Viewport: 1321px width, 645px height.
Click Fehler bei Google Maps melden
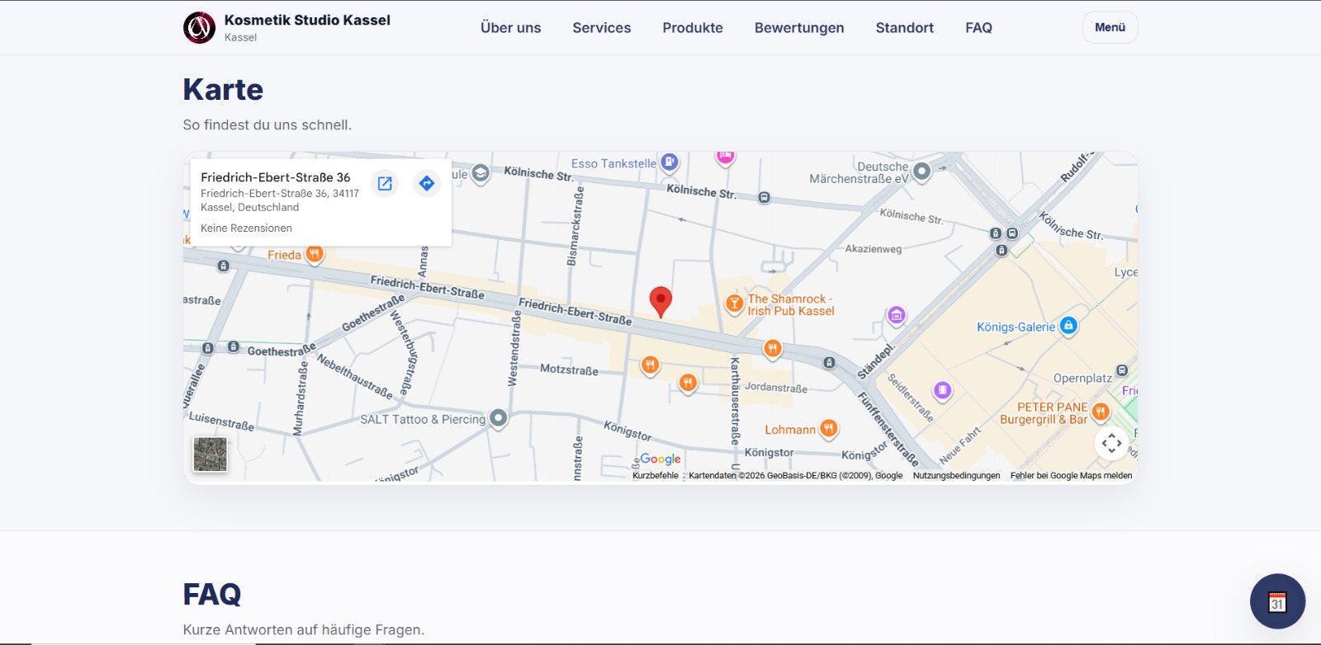click(1071, 476)
